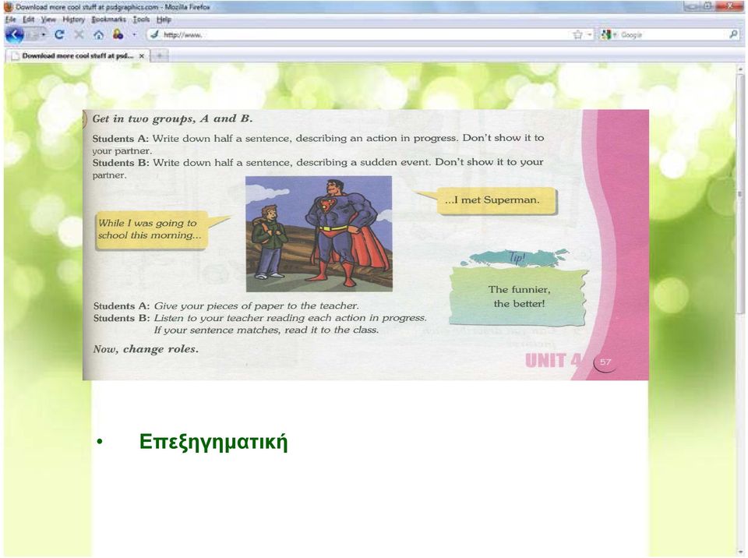
Task: Click the 'The funnier, the better!' tip box
Action: (x=519, y=296)
